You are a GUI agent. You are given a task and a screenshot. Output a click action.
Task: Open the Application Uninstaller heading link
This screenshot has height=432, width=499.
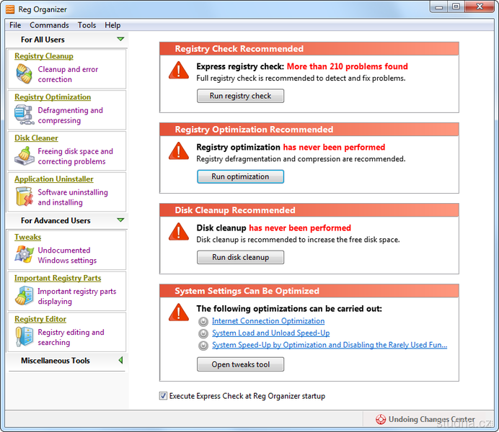(x=54, y=179)
